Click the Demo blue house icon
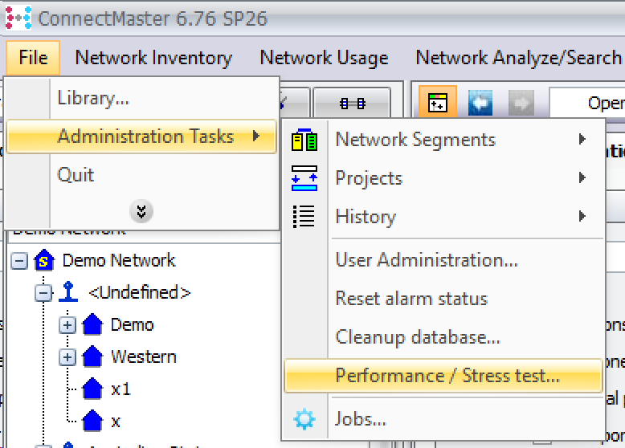The height and width of the screenshot is (448, 625). (92, 324)
